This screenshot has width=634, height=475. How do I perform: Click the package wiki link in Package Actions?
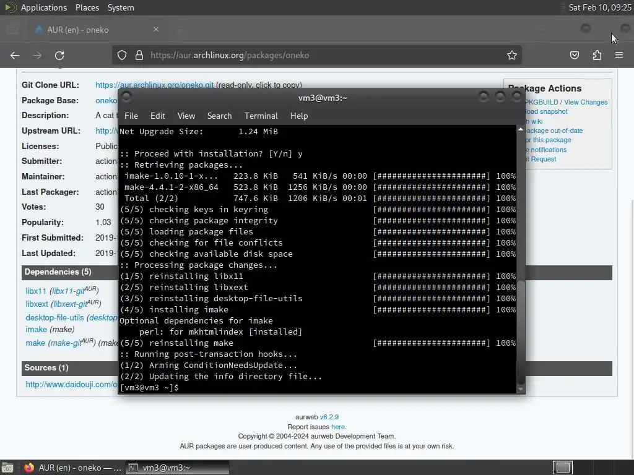[x=534, y=121]
